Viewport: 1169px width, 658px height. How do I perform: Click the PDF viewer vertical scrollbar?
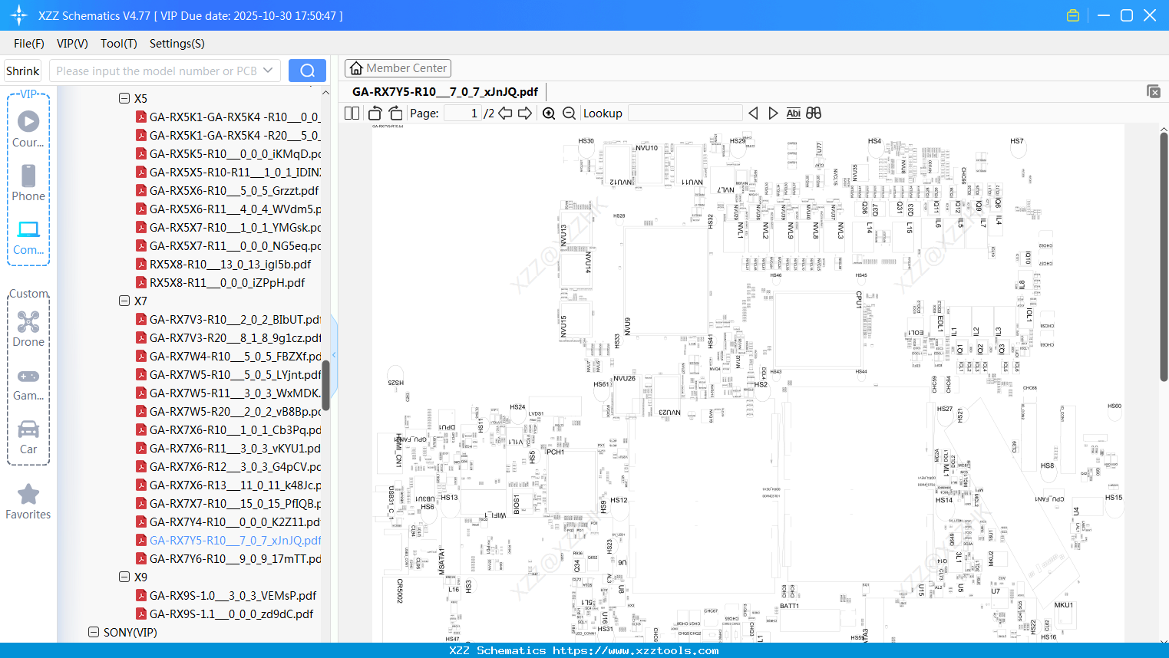coord(1164,256)
